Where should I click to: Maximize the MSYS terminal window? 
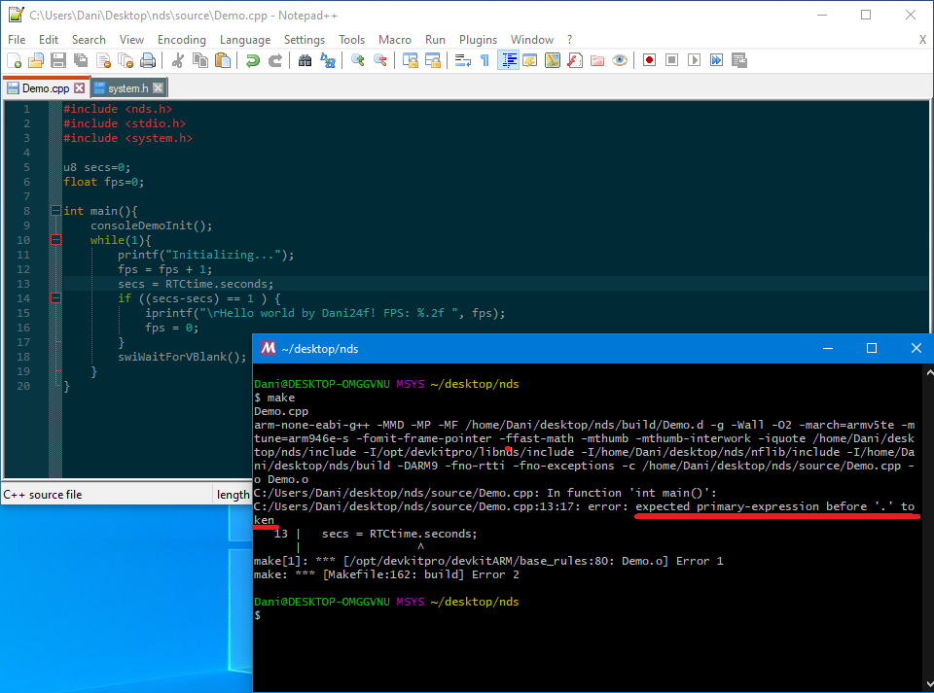click(x=872, y=348)
